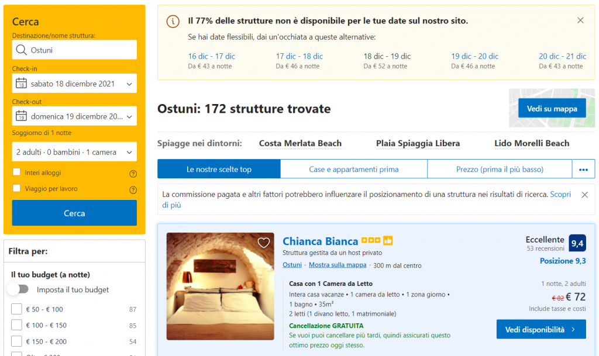Sort by Prezzo (prima il più basso)
The height and width of the screenshot is (356, 599).
[500, 170]
